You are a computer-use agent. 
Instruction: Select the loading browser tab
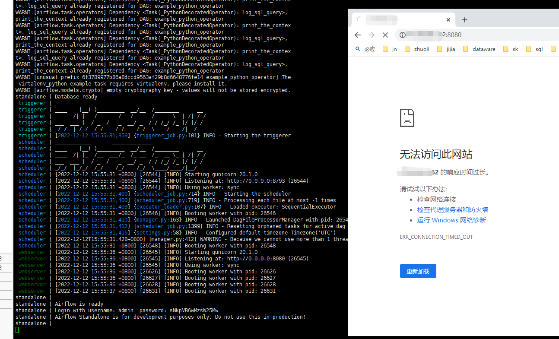coord(403,20)
